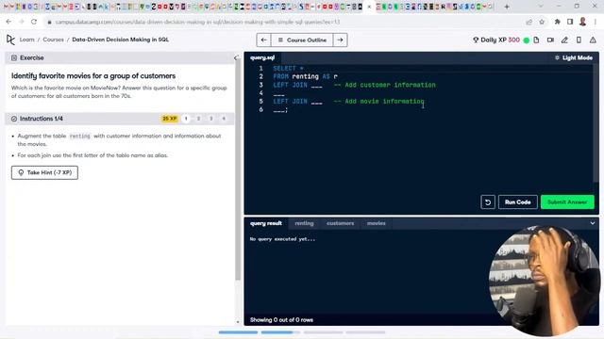Screen dimensions: 604x339
Task: Open the customers table tab
Action: pyautogui.click(x=340, y=223)
